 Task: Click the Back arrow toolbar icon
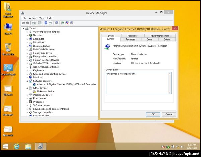23,23
